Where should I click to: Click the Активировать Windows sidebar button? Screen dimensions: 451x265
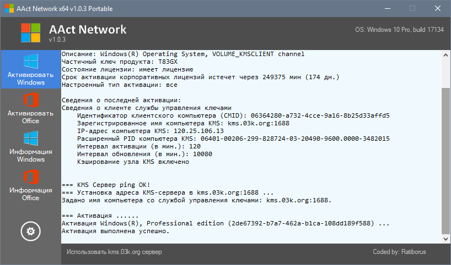31,69
